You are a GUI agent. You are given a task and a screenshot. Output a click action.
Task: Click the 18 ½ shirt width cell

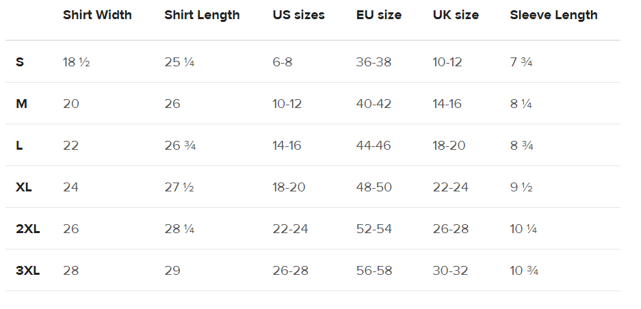coord(76,62)
